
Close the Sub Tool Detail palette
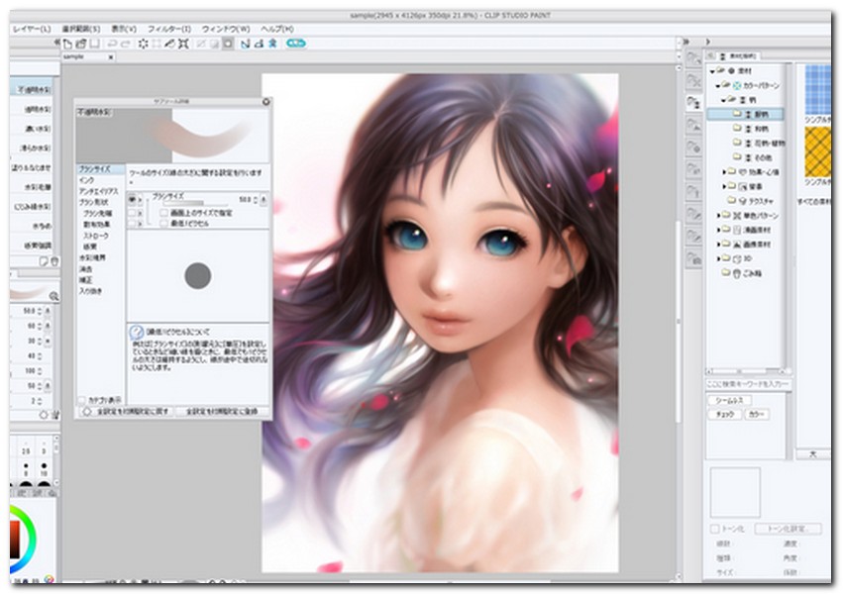[x=266, y=102]
